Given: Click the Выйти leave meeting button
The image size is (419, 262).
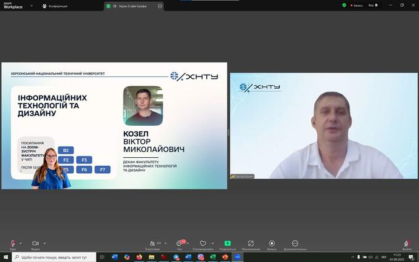Looking at the screenshot, I should click(x=407, y=244).
